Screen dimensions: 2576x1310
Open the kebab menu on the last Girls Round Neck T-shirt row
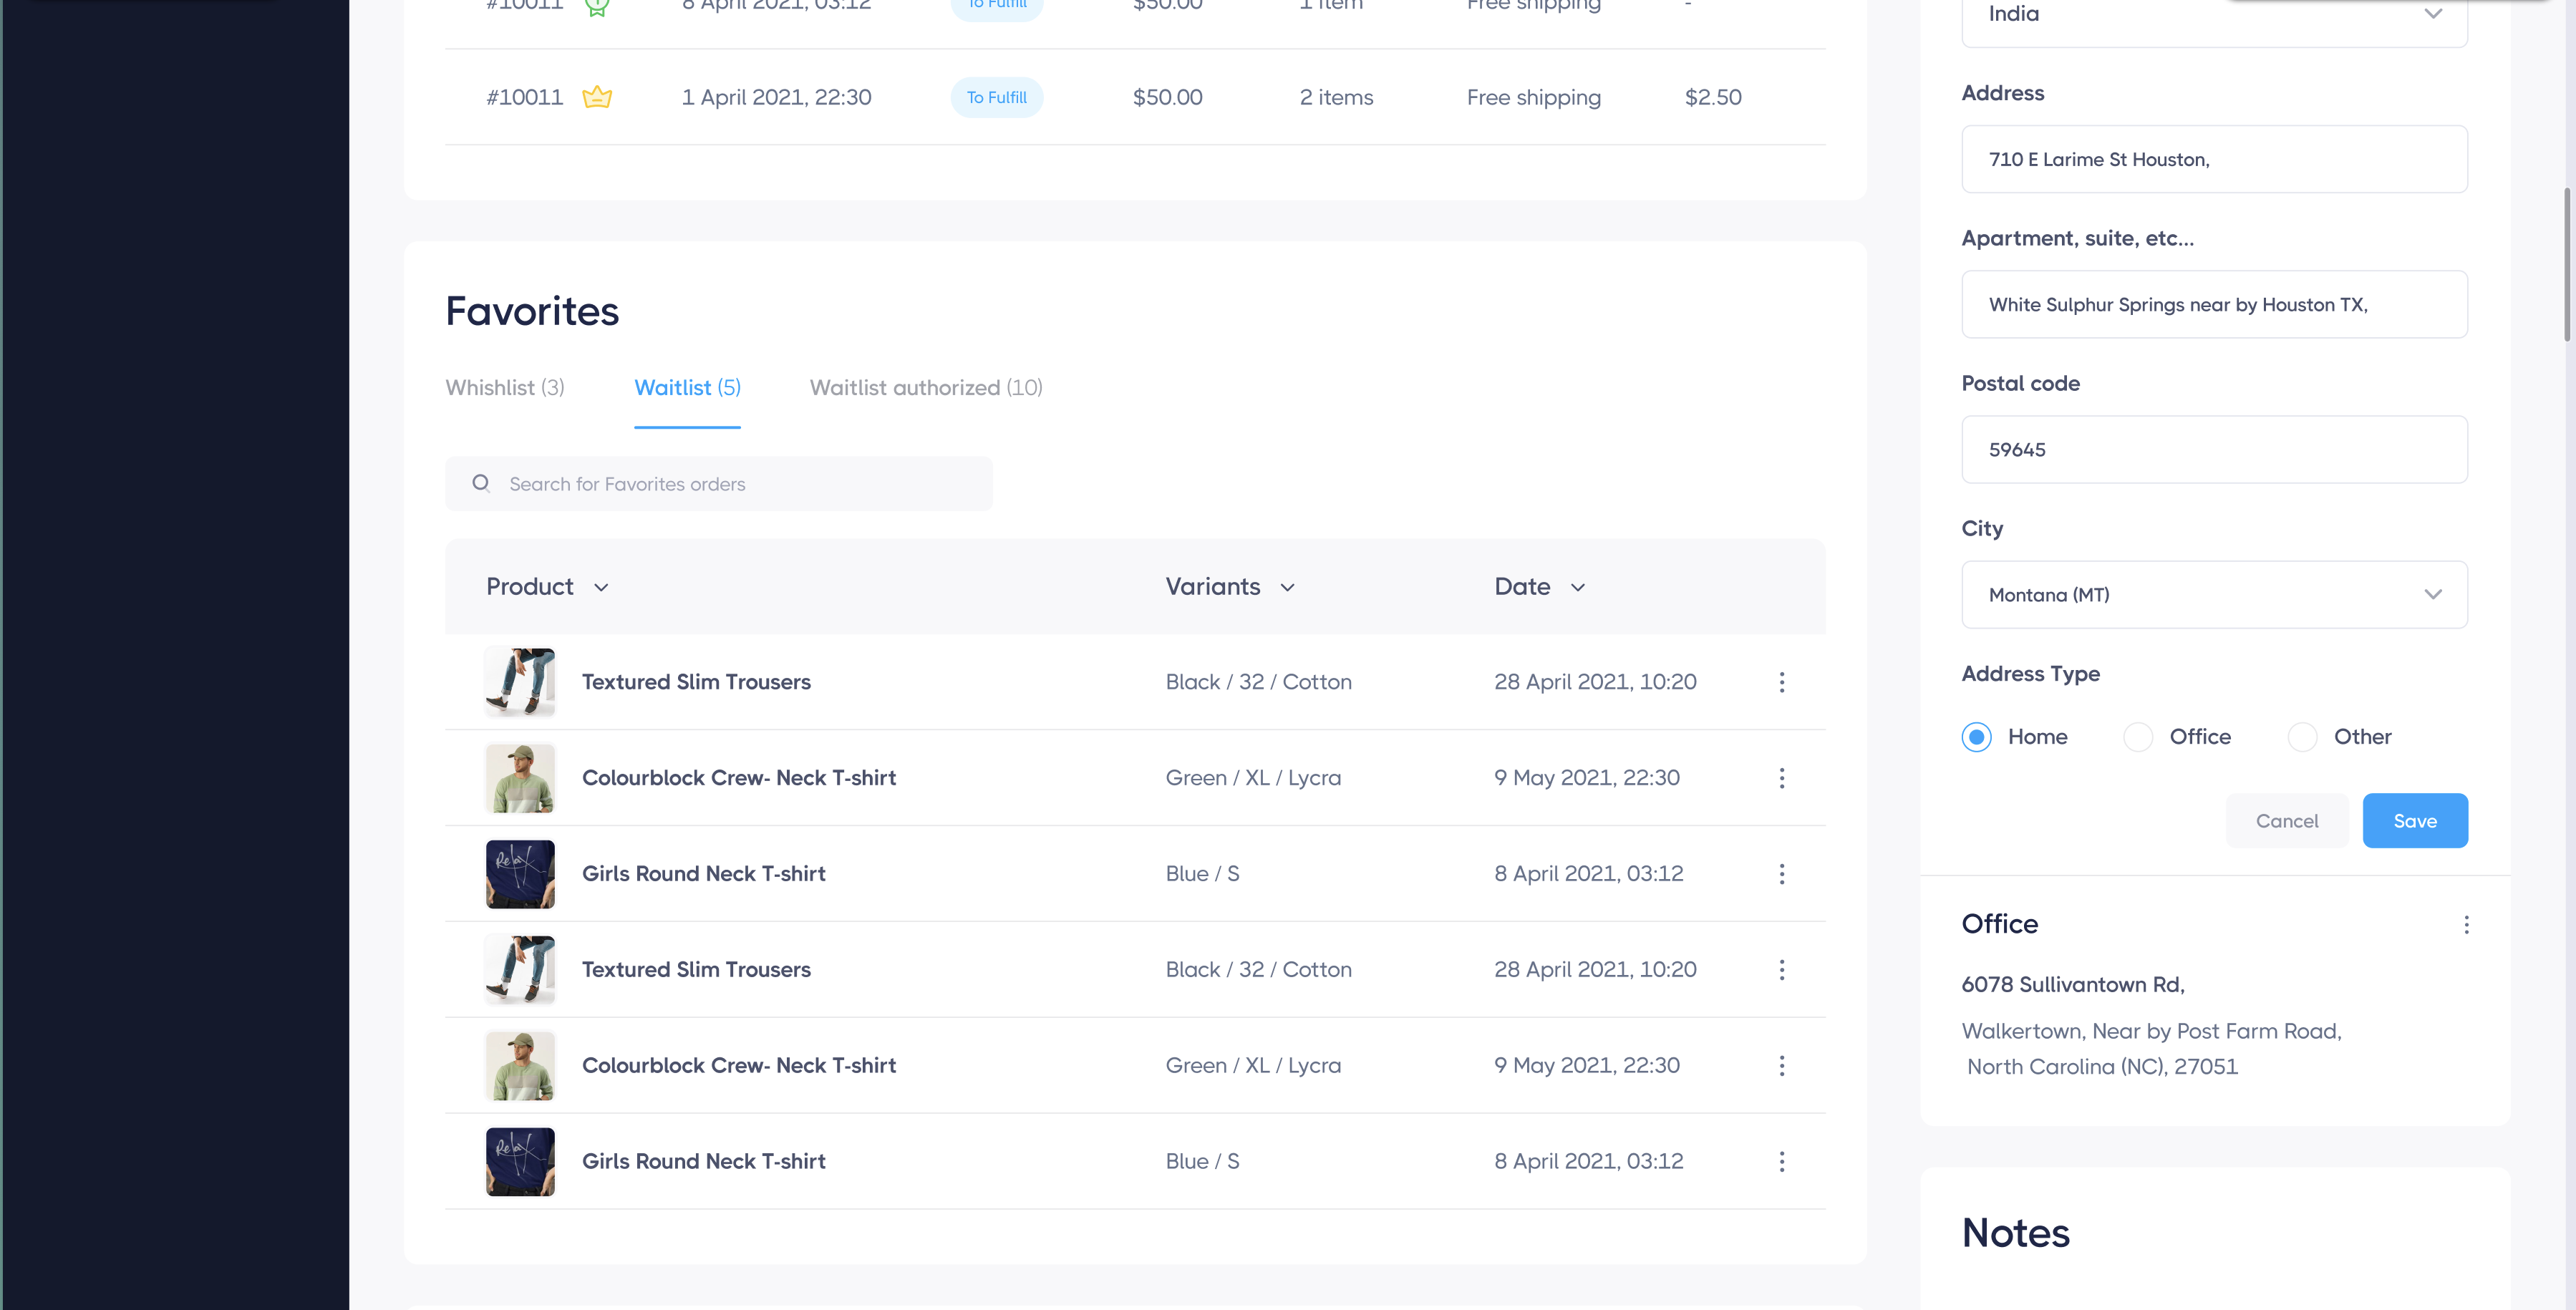(x=1782, y=1161)
